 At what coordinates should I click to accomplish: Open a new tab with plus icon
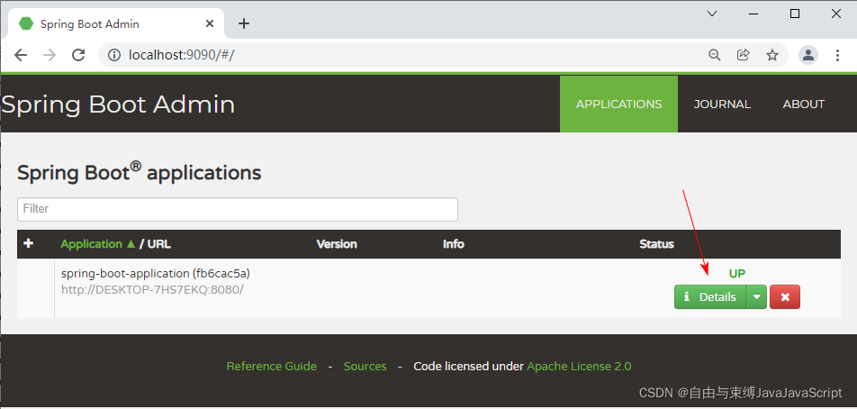pos(244,23)
